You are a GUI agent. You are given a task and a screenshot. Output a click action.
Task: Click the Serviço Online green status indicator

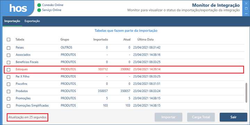39,10
